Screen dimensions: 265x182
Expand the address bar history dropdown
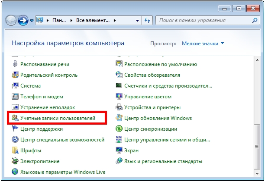(x=137, y=21)
